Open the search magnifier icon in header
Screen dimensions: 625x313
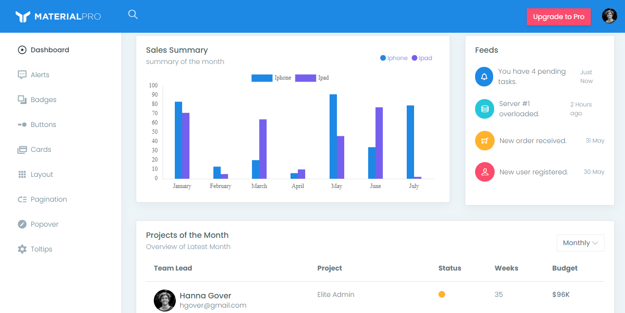coord(133,15)
